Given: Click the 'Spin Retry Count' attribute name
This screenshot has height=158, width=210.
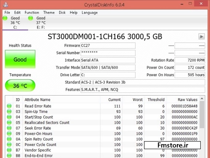Looking at the screenshot, I should 39,139.
